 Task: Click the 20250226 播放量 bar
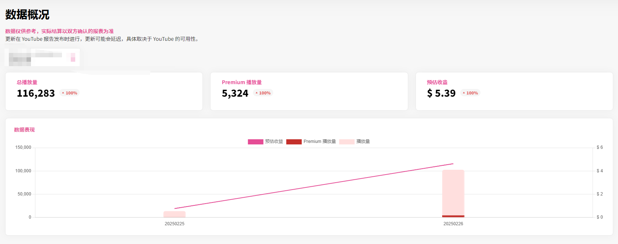point(453,191)
